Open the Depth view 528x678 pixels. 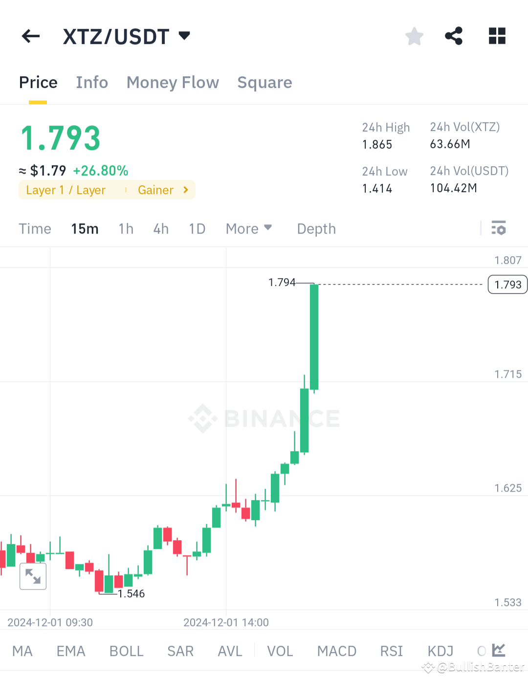pos(316,228)
